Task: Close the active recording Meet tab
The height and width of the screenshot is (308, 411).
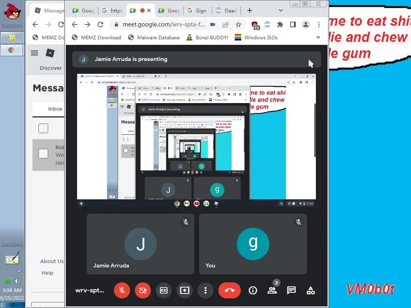Action: pos(149,10)
